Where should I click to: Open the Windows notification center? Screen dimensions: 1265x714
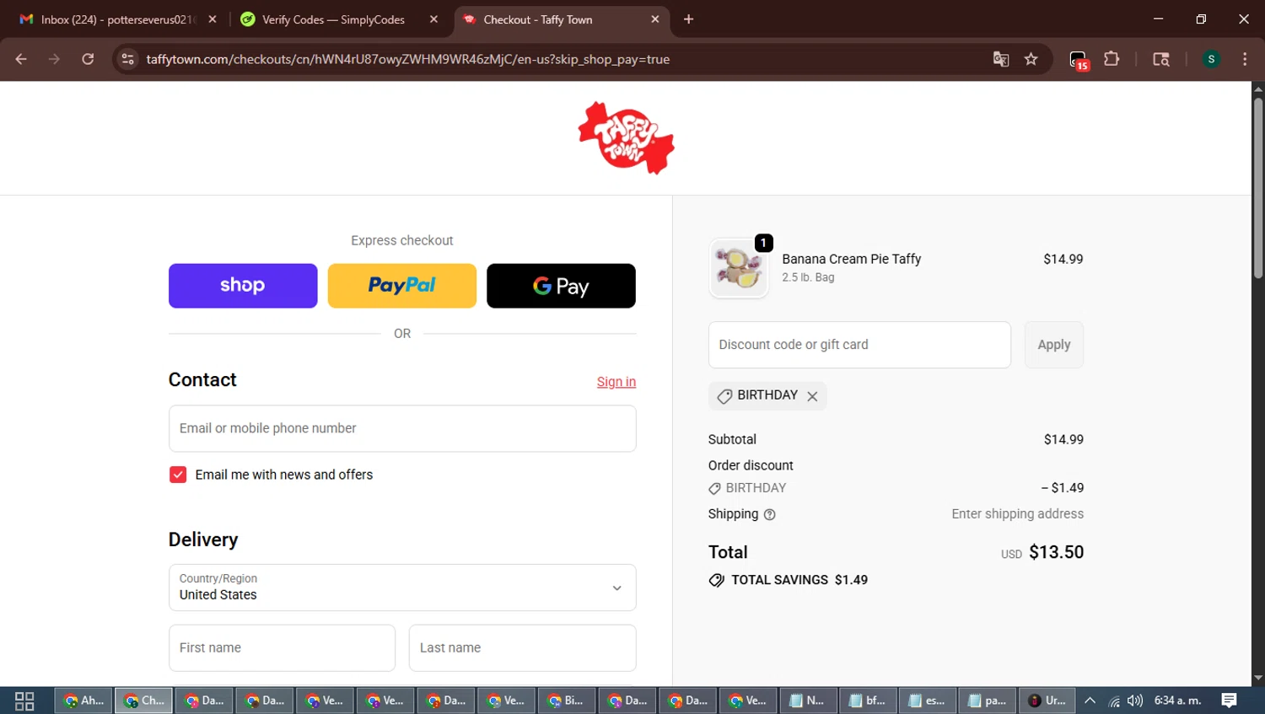(x=1230, y=701)
